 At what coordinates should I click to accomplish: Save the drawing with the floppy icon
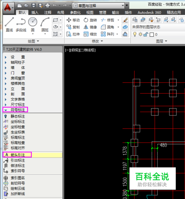[x=33, y=6]
